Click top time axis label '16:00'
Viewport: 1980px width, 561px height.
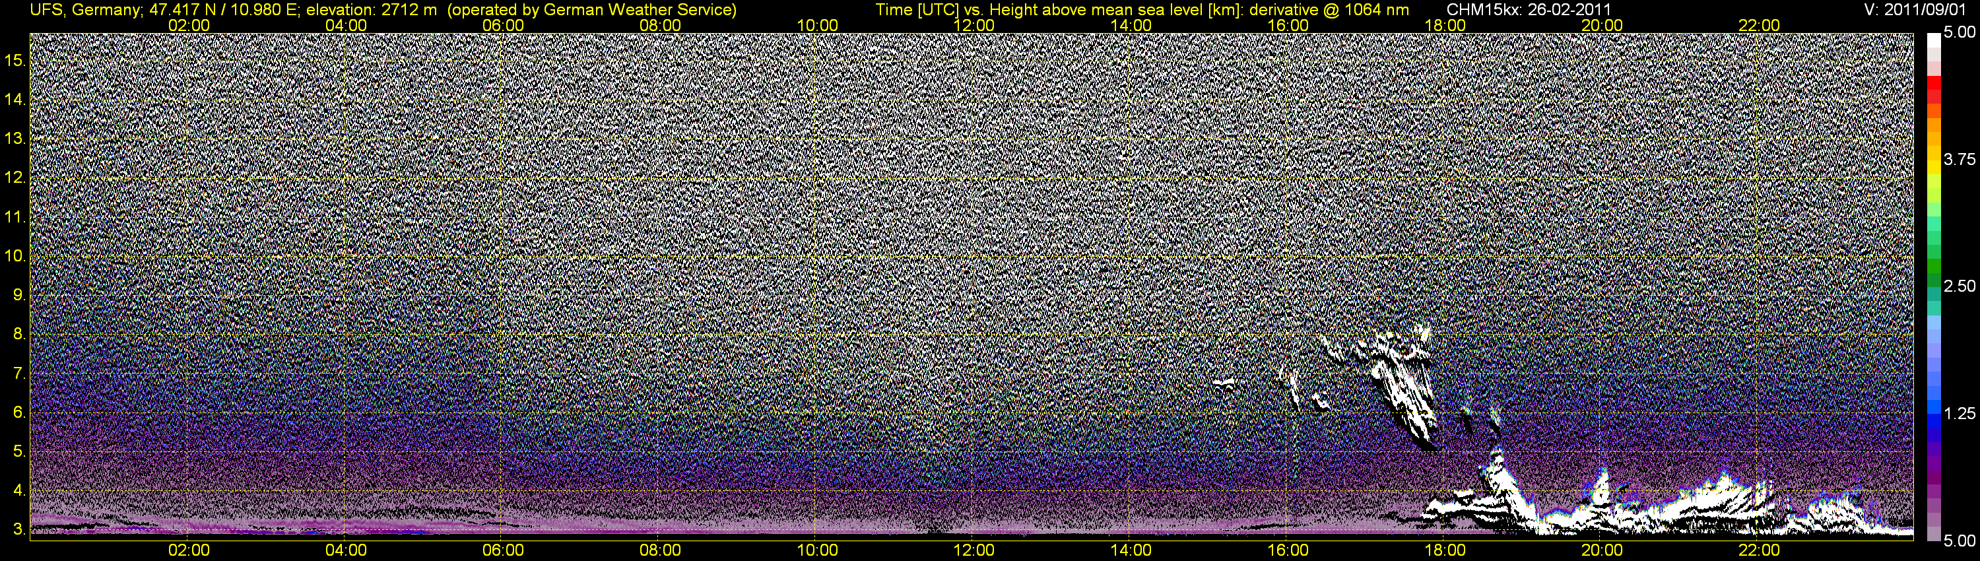[x=1288, y=25]
